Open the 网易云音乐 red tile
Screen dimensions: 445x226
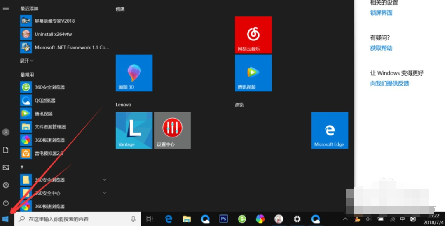point(253,35)
